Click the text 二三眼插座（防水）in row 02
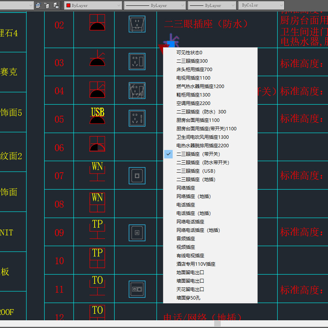 (206, 24)
